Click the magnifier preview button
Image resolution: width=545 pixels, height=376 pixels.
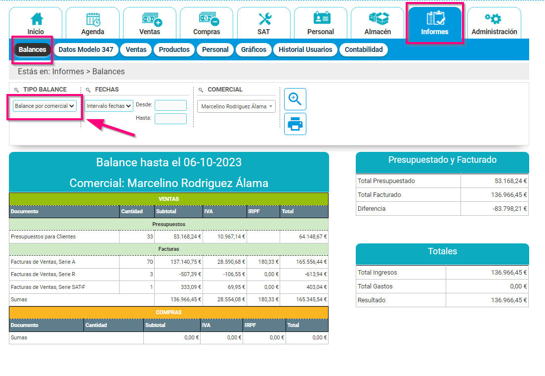295,99
